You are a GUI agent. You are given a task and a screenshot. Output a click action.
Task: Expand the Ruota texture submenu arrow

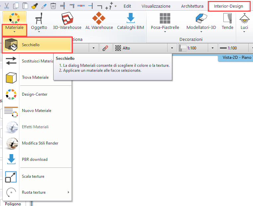point(68,192)
